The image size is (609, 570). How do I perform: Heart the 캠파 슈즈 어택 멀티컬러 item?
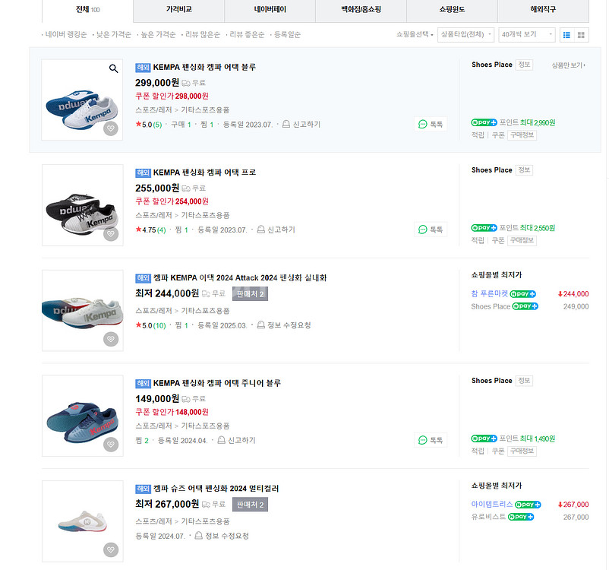(111, 549)
